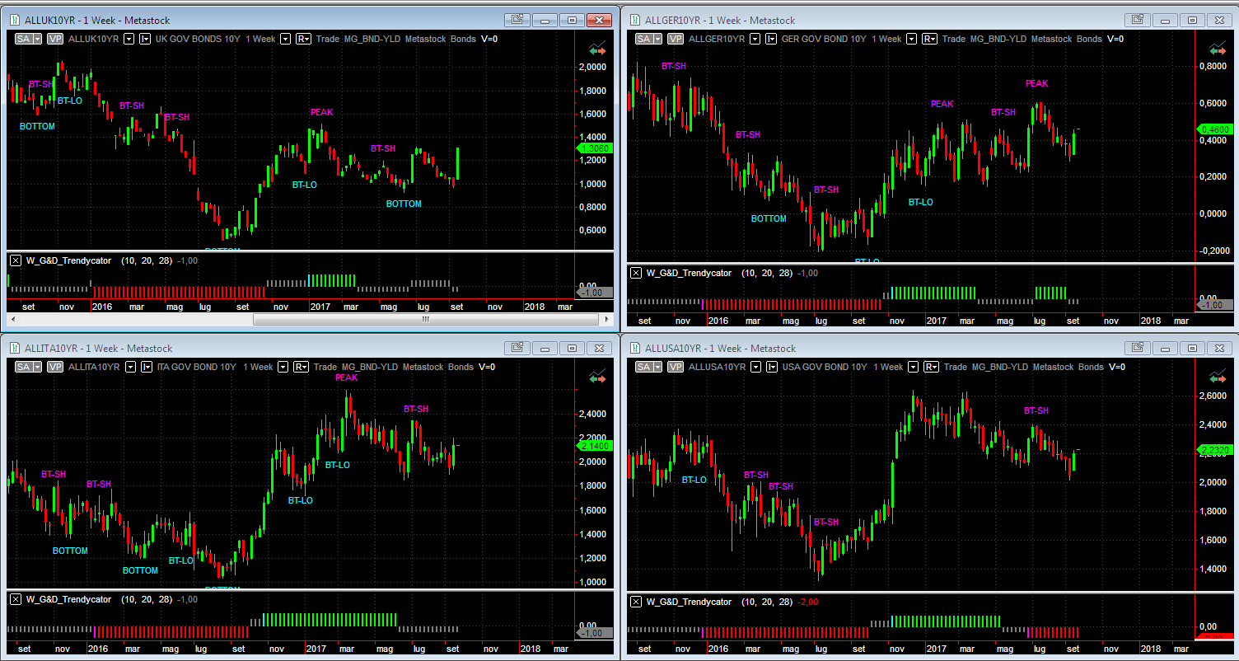
Task: Detach the ALLUSA10YR chart window
Action: pyautogui.click(x=1138, y=348)
